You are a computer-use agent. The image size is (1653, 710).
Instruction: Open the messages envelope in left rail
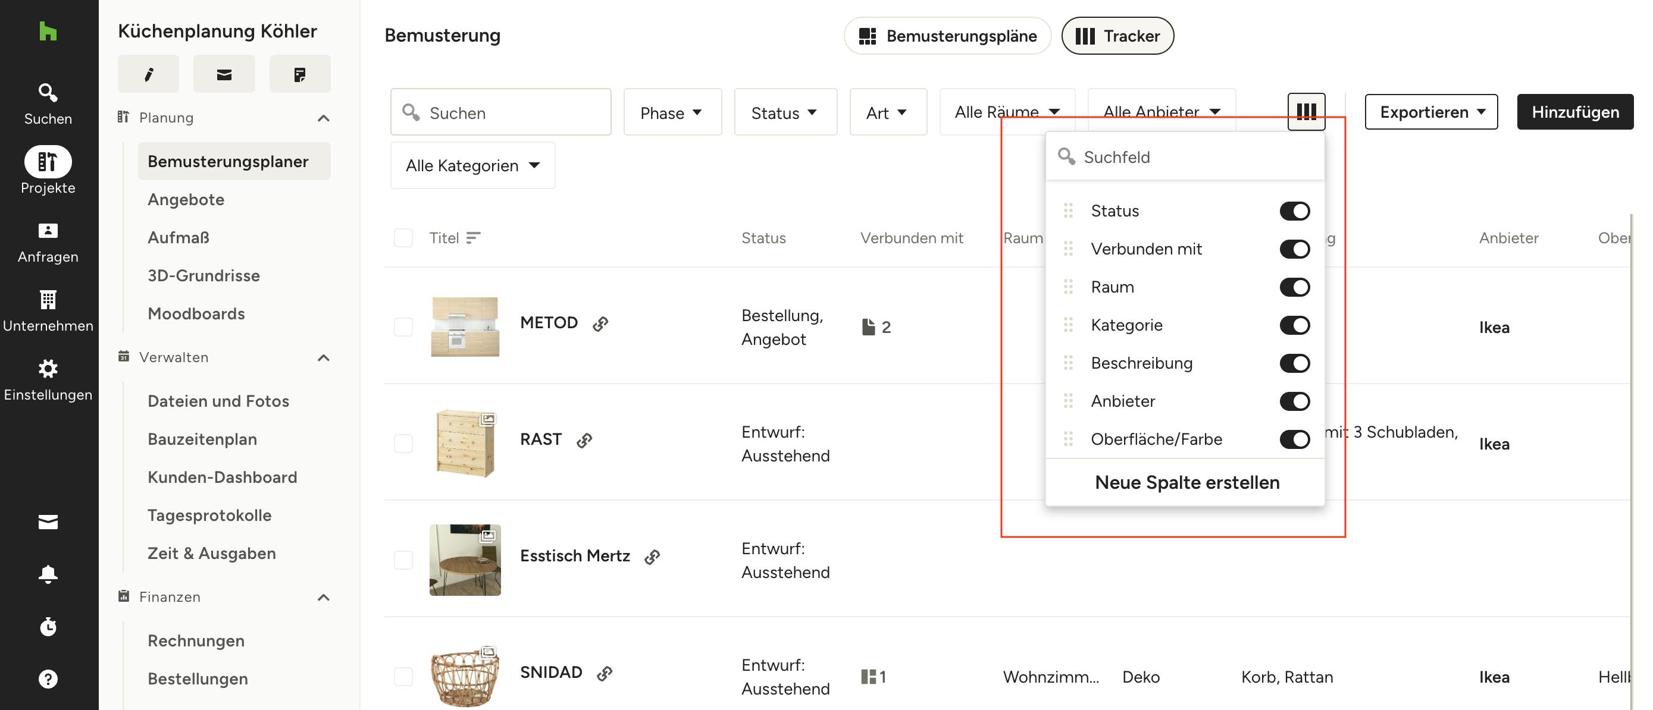(48, 522)
